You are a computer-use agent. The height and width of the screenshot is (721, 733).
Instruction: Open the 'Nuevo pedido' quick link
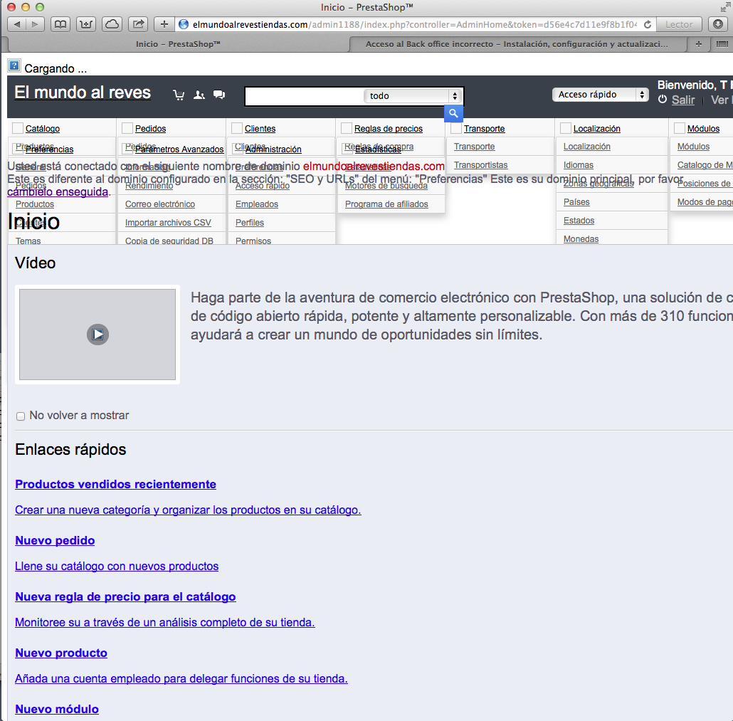click(x=55, y=540)
